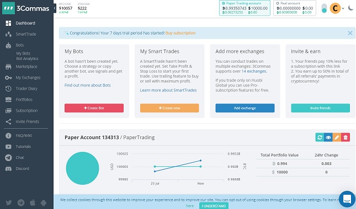The height and width of the screenshot is (209, 356).
Task: Toggle Paper Account visibility eye icon
Action: (x=328, y=137)
